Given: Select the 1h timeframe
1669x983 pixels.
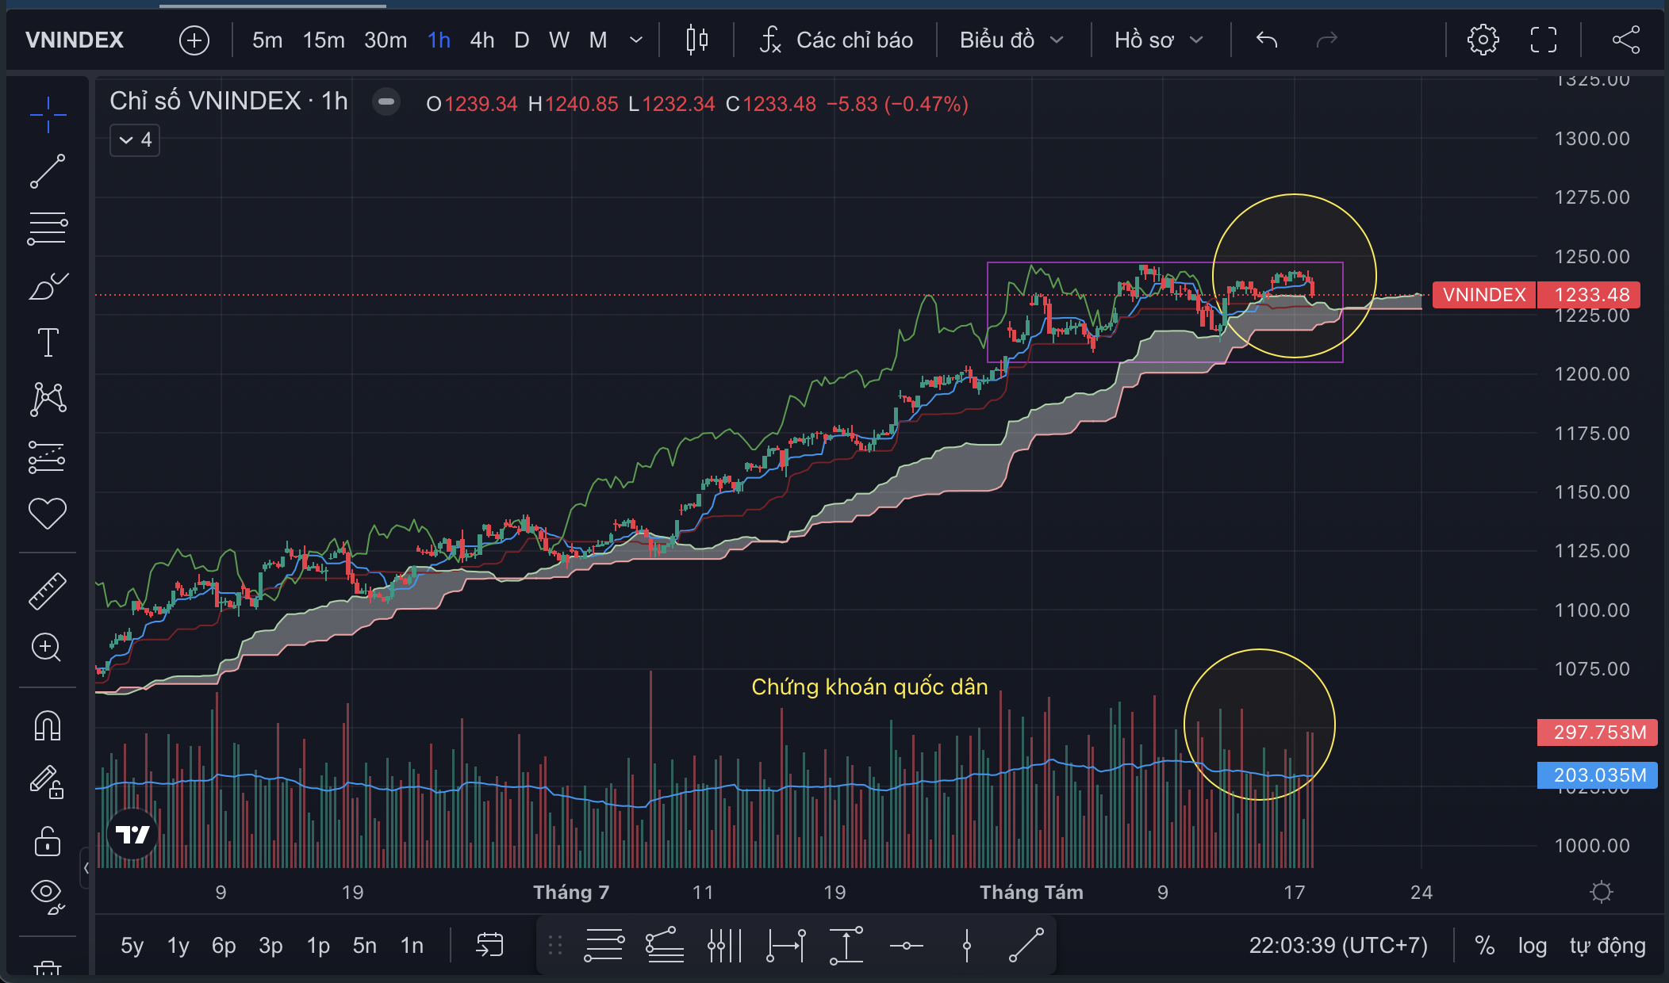Looking at the screenshot, I should [x=439, y=40].
